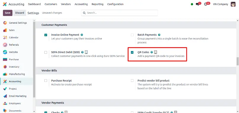The height and width of the screenshot is (113, 239).
Task: Click the help icon beside Batch Payments
Action: pyautogui.click(x=159, y=35)
